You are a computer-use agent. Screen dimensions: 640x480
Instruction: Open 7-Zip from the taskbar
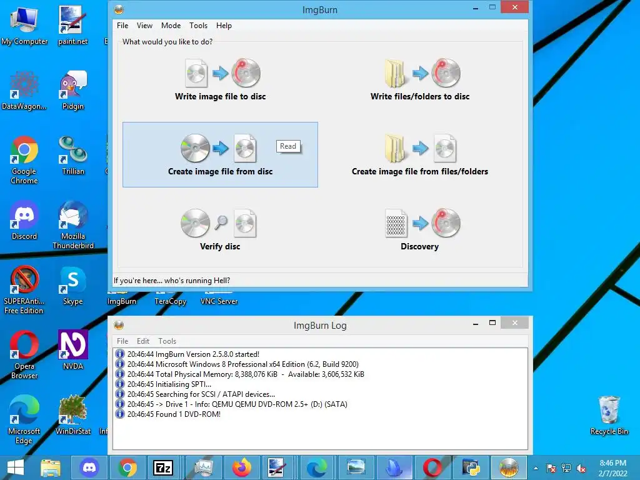coord(163,467)
